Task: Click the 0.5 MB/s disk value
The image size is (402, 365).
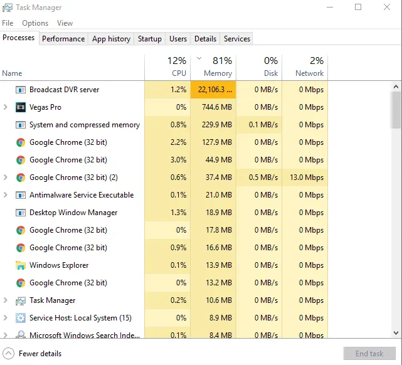Action: click(x=263, y=177)
